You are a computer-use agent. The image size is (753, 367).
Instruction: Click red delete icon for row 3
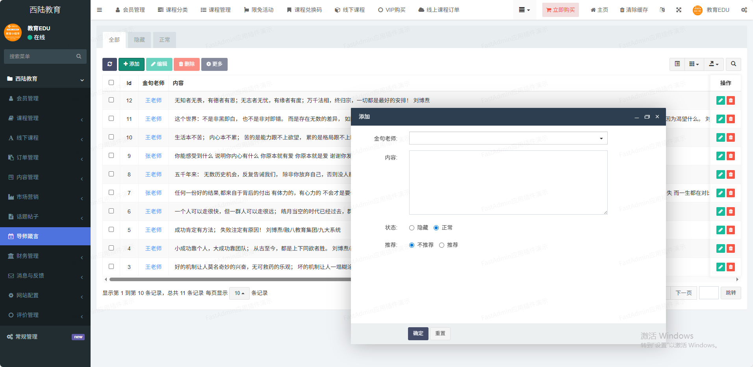tap(731, 267)
